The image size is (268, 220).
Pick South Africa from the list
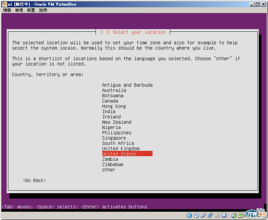click(x=118, y=143)
